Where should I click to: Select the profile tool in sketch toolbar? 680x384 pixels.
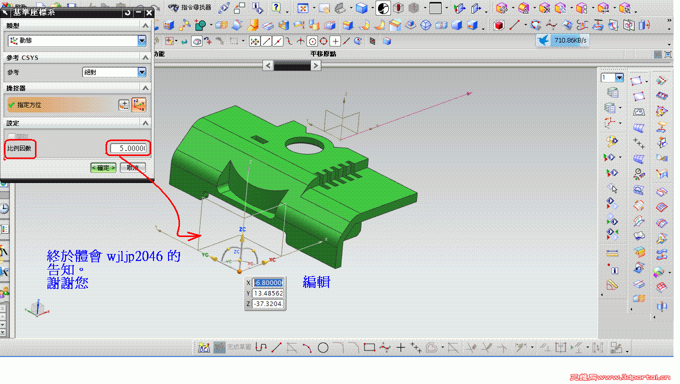(260, 347)
